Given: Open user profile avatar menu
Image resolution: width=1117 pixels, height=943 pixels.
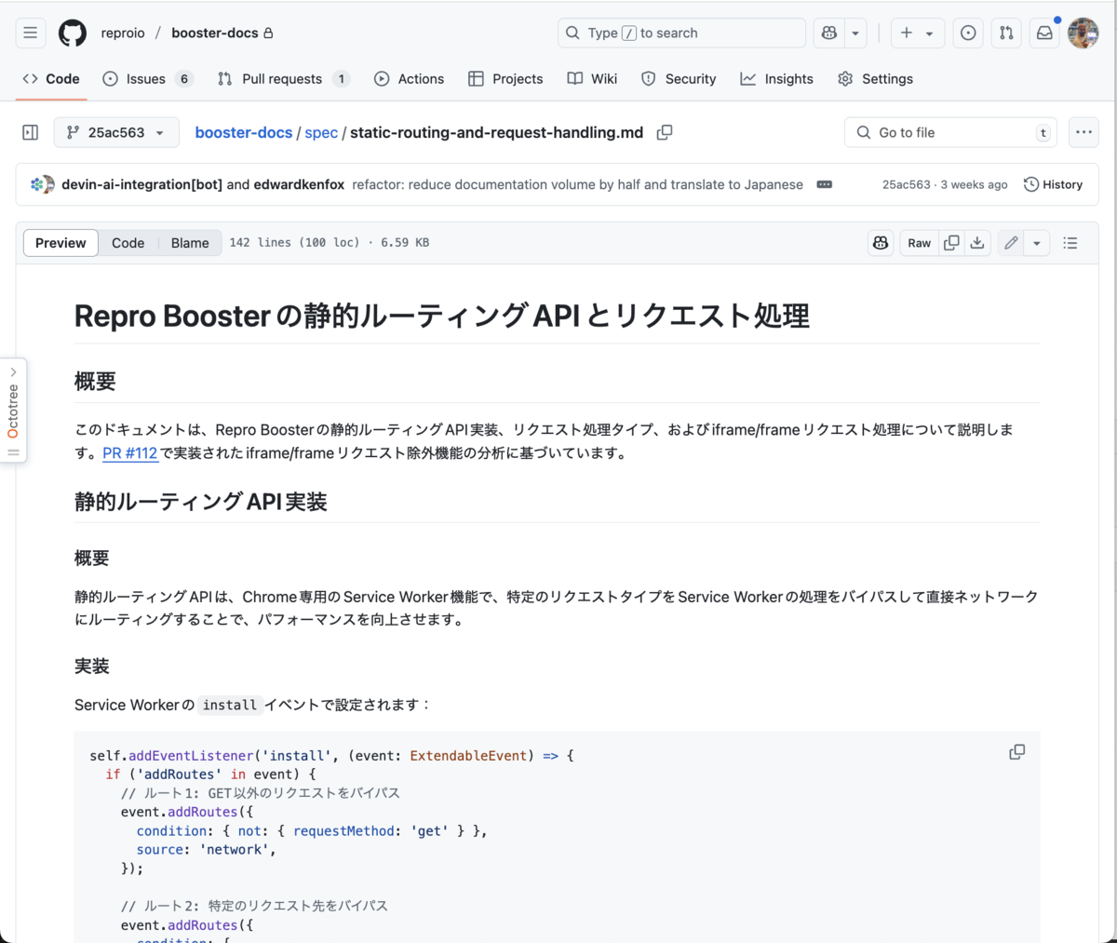Looking at the screenshot, I should [1083, 33].
